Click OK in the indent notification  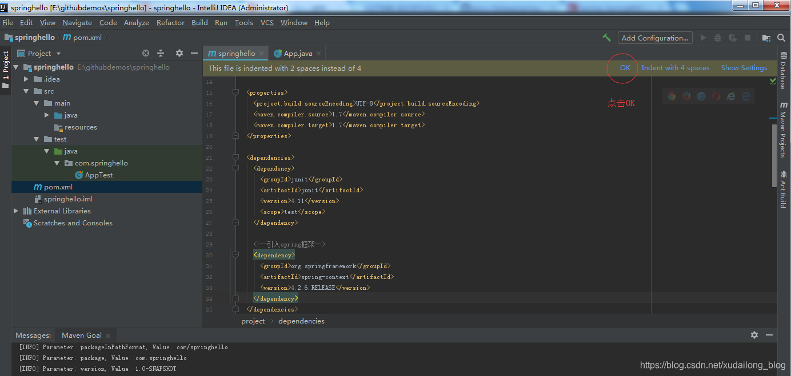625,68
